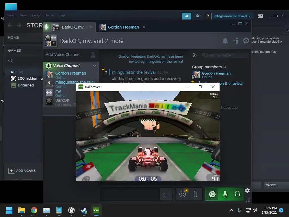
Task: Open Google Chrome from the taskbar
Action: [x=34, y=210]
